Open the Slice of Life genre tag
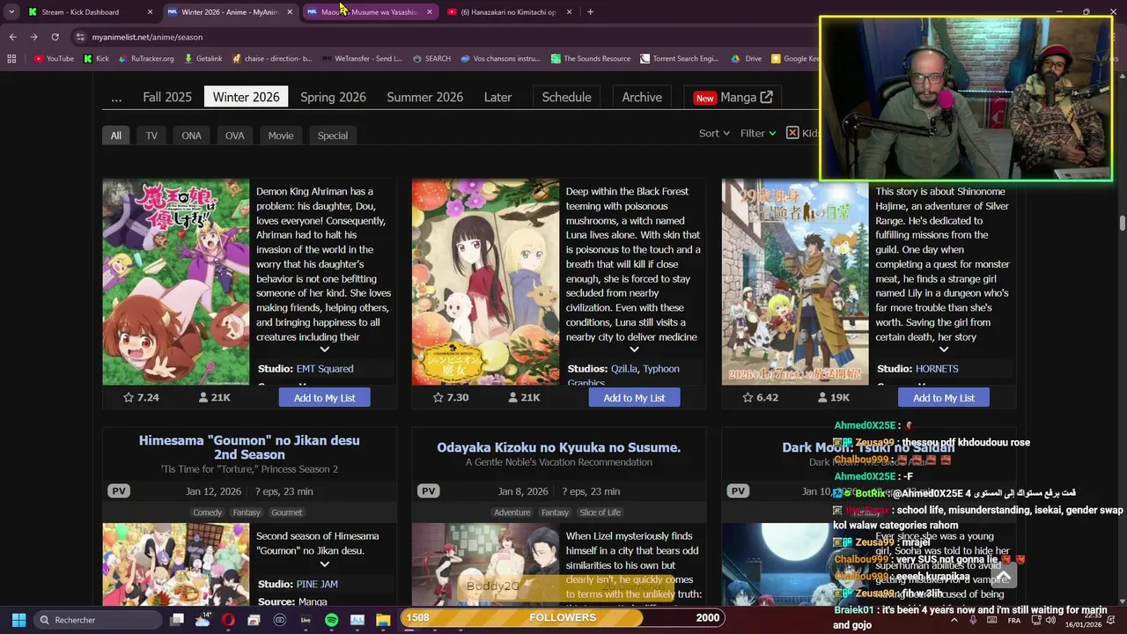Viewport: 1127px width, 634px height. click(x=600, y=512)
